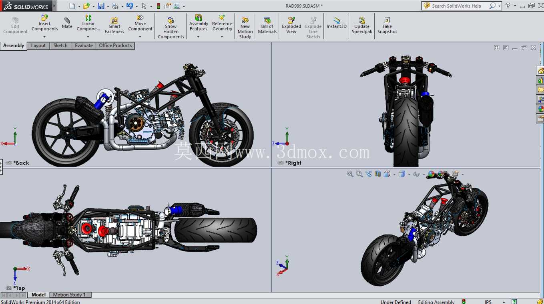Click the Update Speedpak icon
This screenshot has height=304, width=544.
pos(362,20)
